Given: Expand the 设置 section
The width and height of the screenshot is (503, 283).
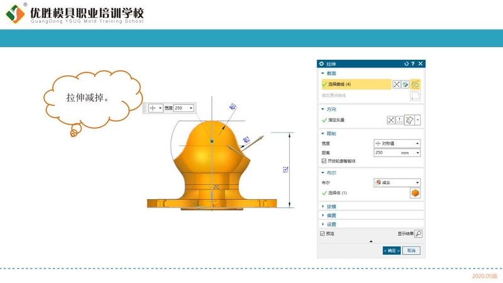Looking at the screenshot, I should 330,224.
